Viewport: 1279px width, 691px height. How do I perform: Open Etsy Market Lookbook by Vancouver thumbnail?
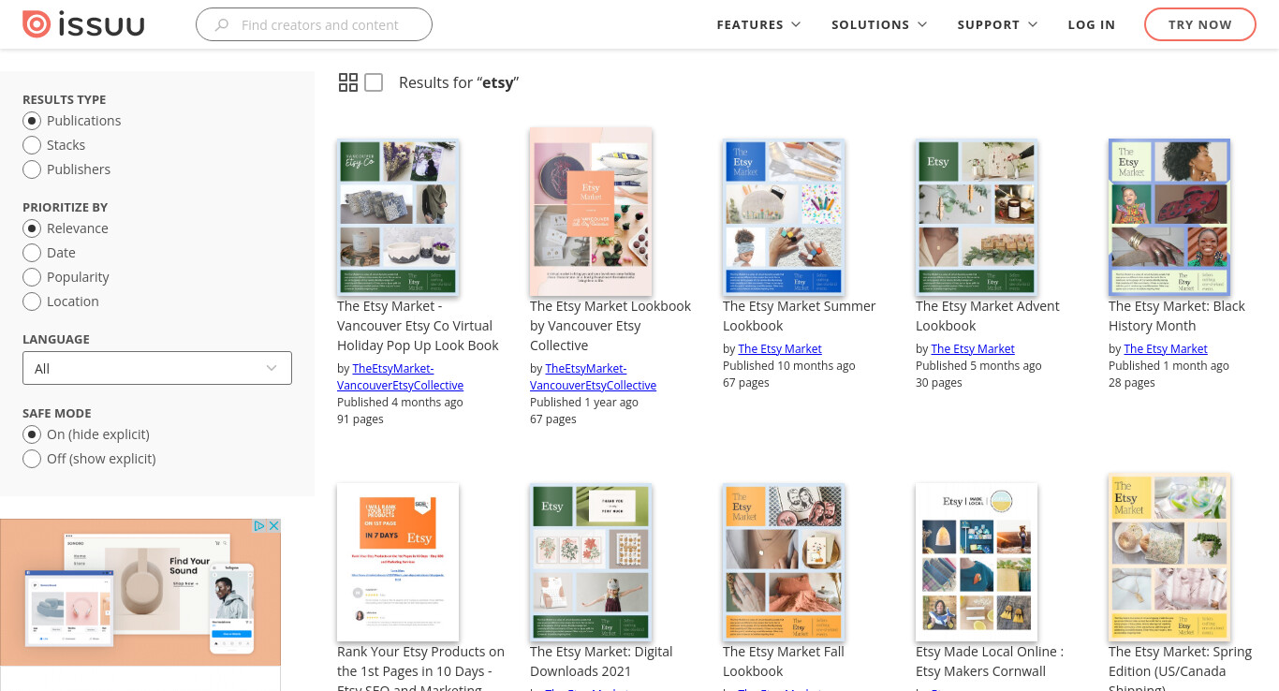591,212
